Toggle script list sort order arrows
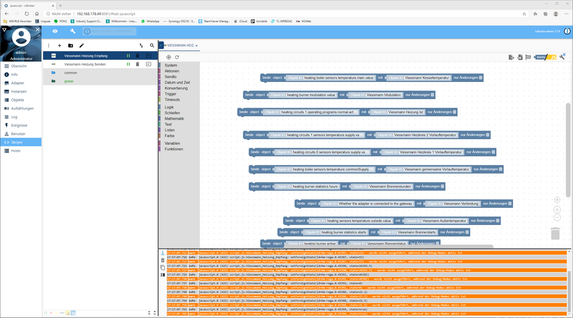Image resolution: width=573 pixels, height=318 pixels. click(x=141, y=45)
